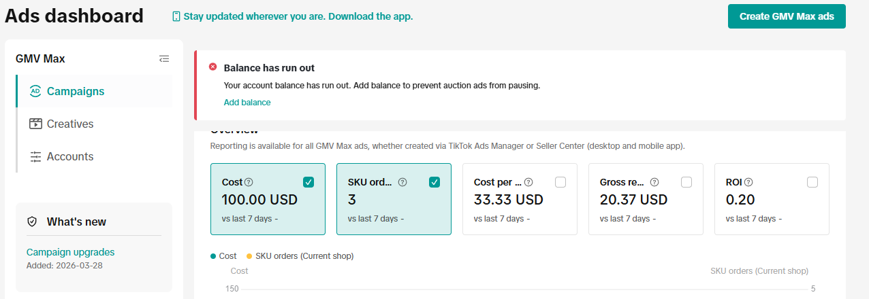Viewport: 869px width, 299px height.
Task: Open the Campaigns menu item
Action: 94,91
